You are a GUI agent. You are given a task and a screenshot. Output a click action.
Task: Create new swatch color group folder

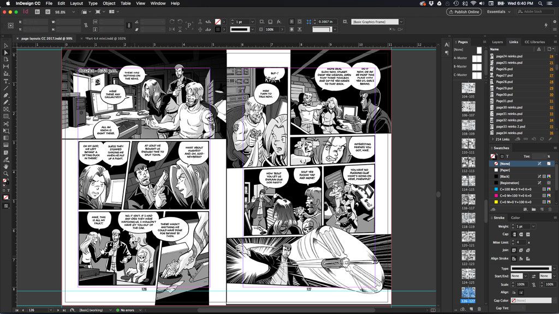coord(533,209)
